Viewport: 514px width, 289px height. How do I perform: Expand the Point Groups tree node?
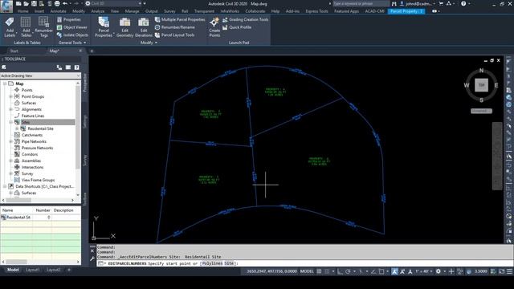click(x=10, y=96)
